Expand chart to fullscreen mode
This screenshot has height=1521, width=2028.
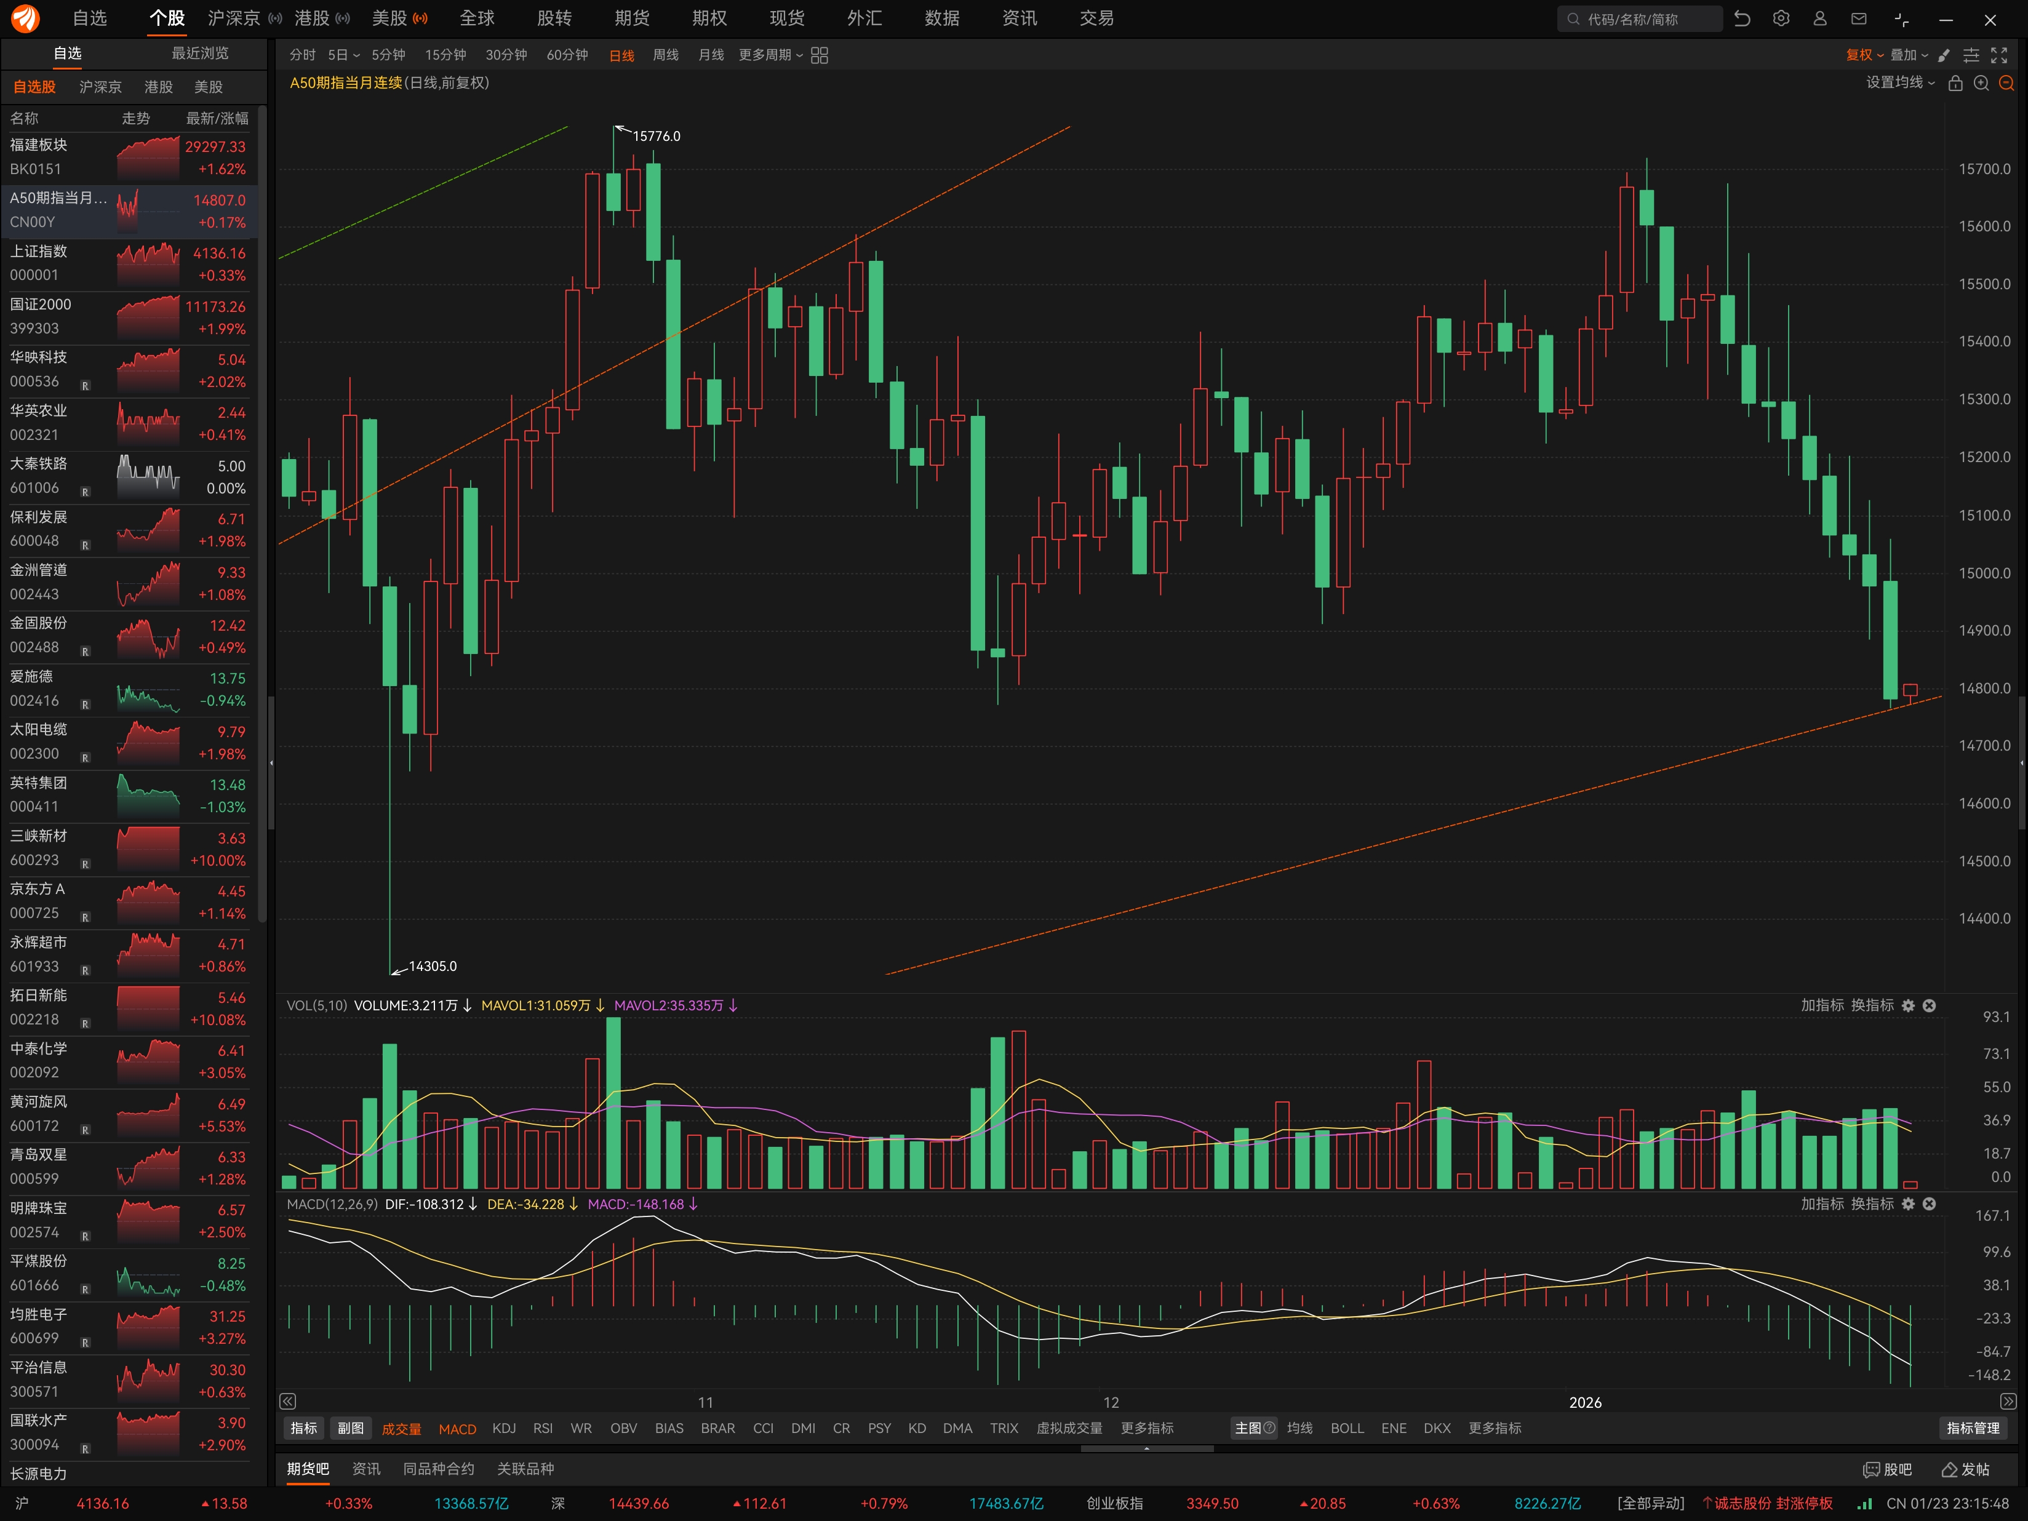[x=2000, y=55]
